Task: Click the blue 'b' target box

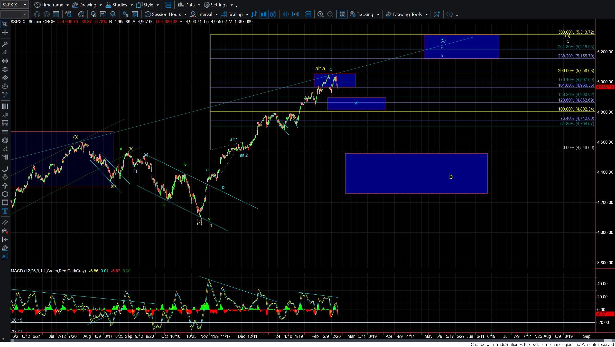Action: 416,173
